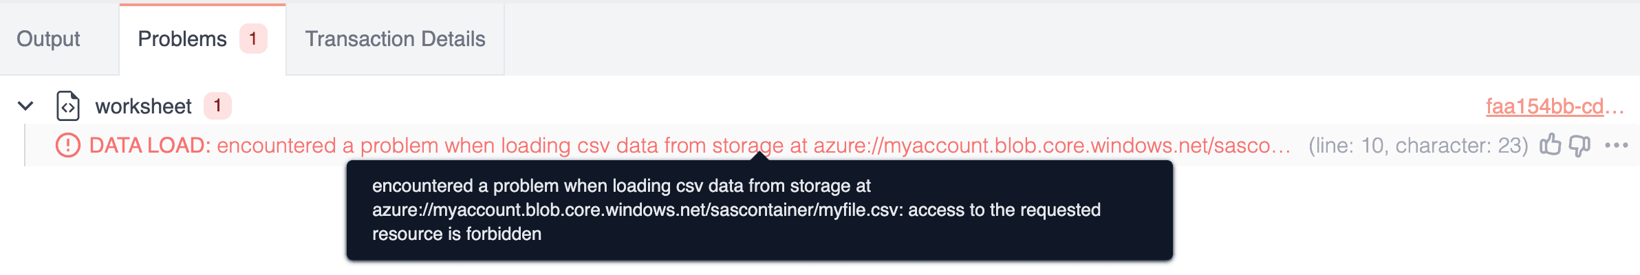
Task: Open more options ellipsis for the error
Action: [x=1616, y=146]
